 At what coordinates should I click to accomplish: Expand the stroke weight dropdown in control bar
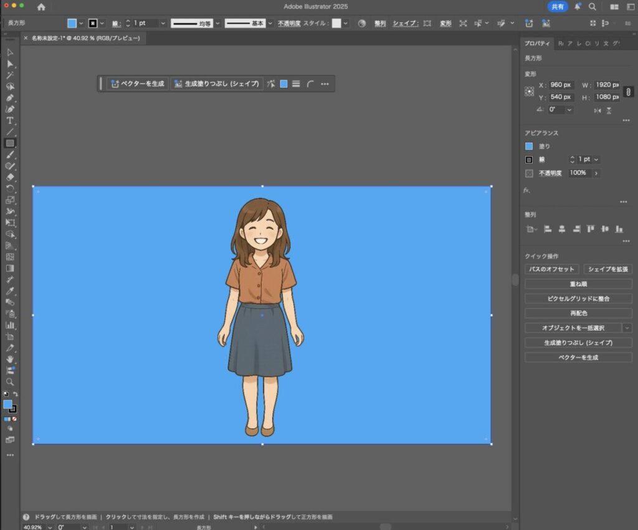pos(163,24)
